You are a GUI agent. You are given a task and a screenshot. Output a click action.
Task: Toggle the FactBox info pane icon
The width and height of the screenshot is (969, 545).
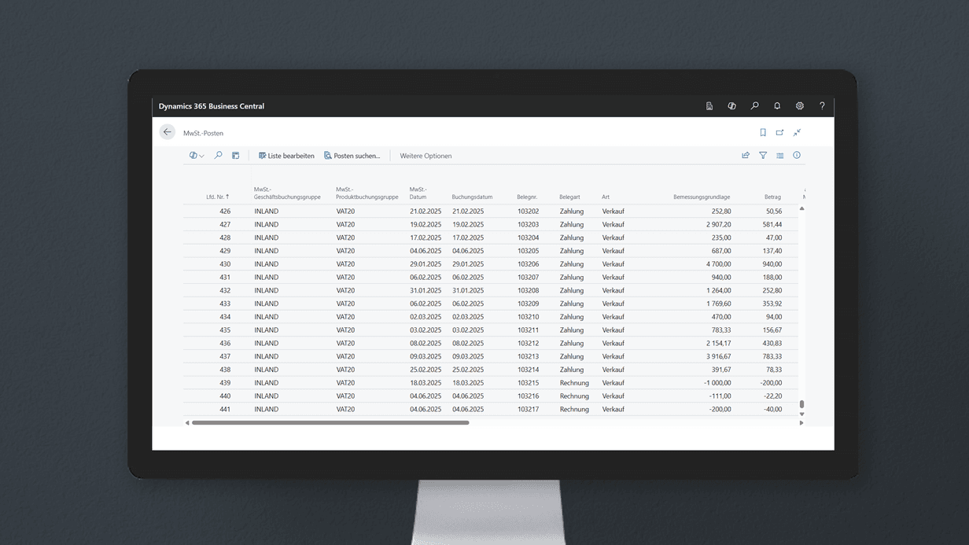[x=797, y=156]
